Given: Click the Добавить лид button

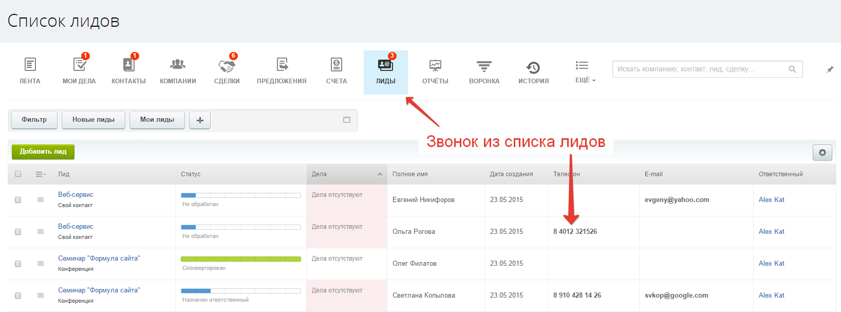Looking at the screenshot, I should (43, 152).
